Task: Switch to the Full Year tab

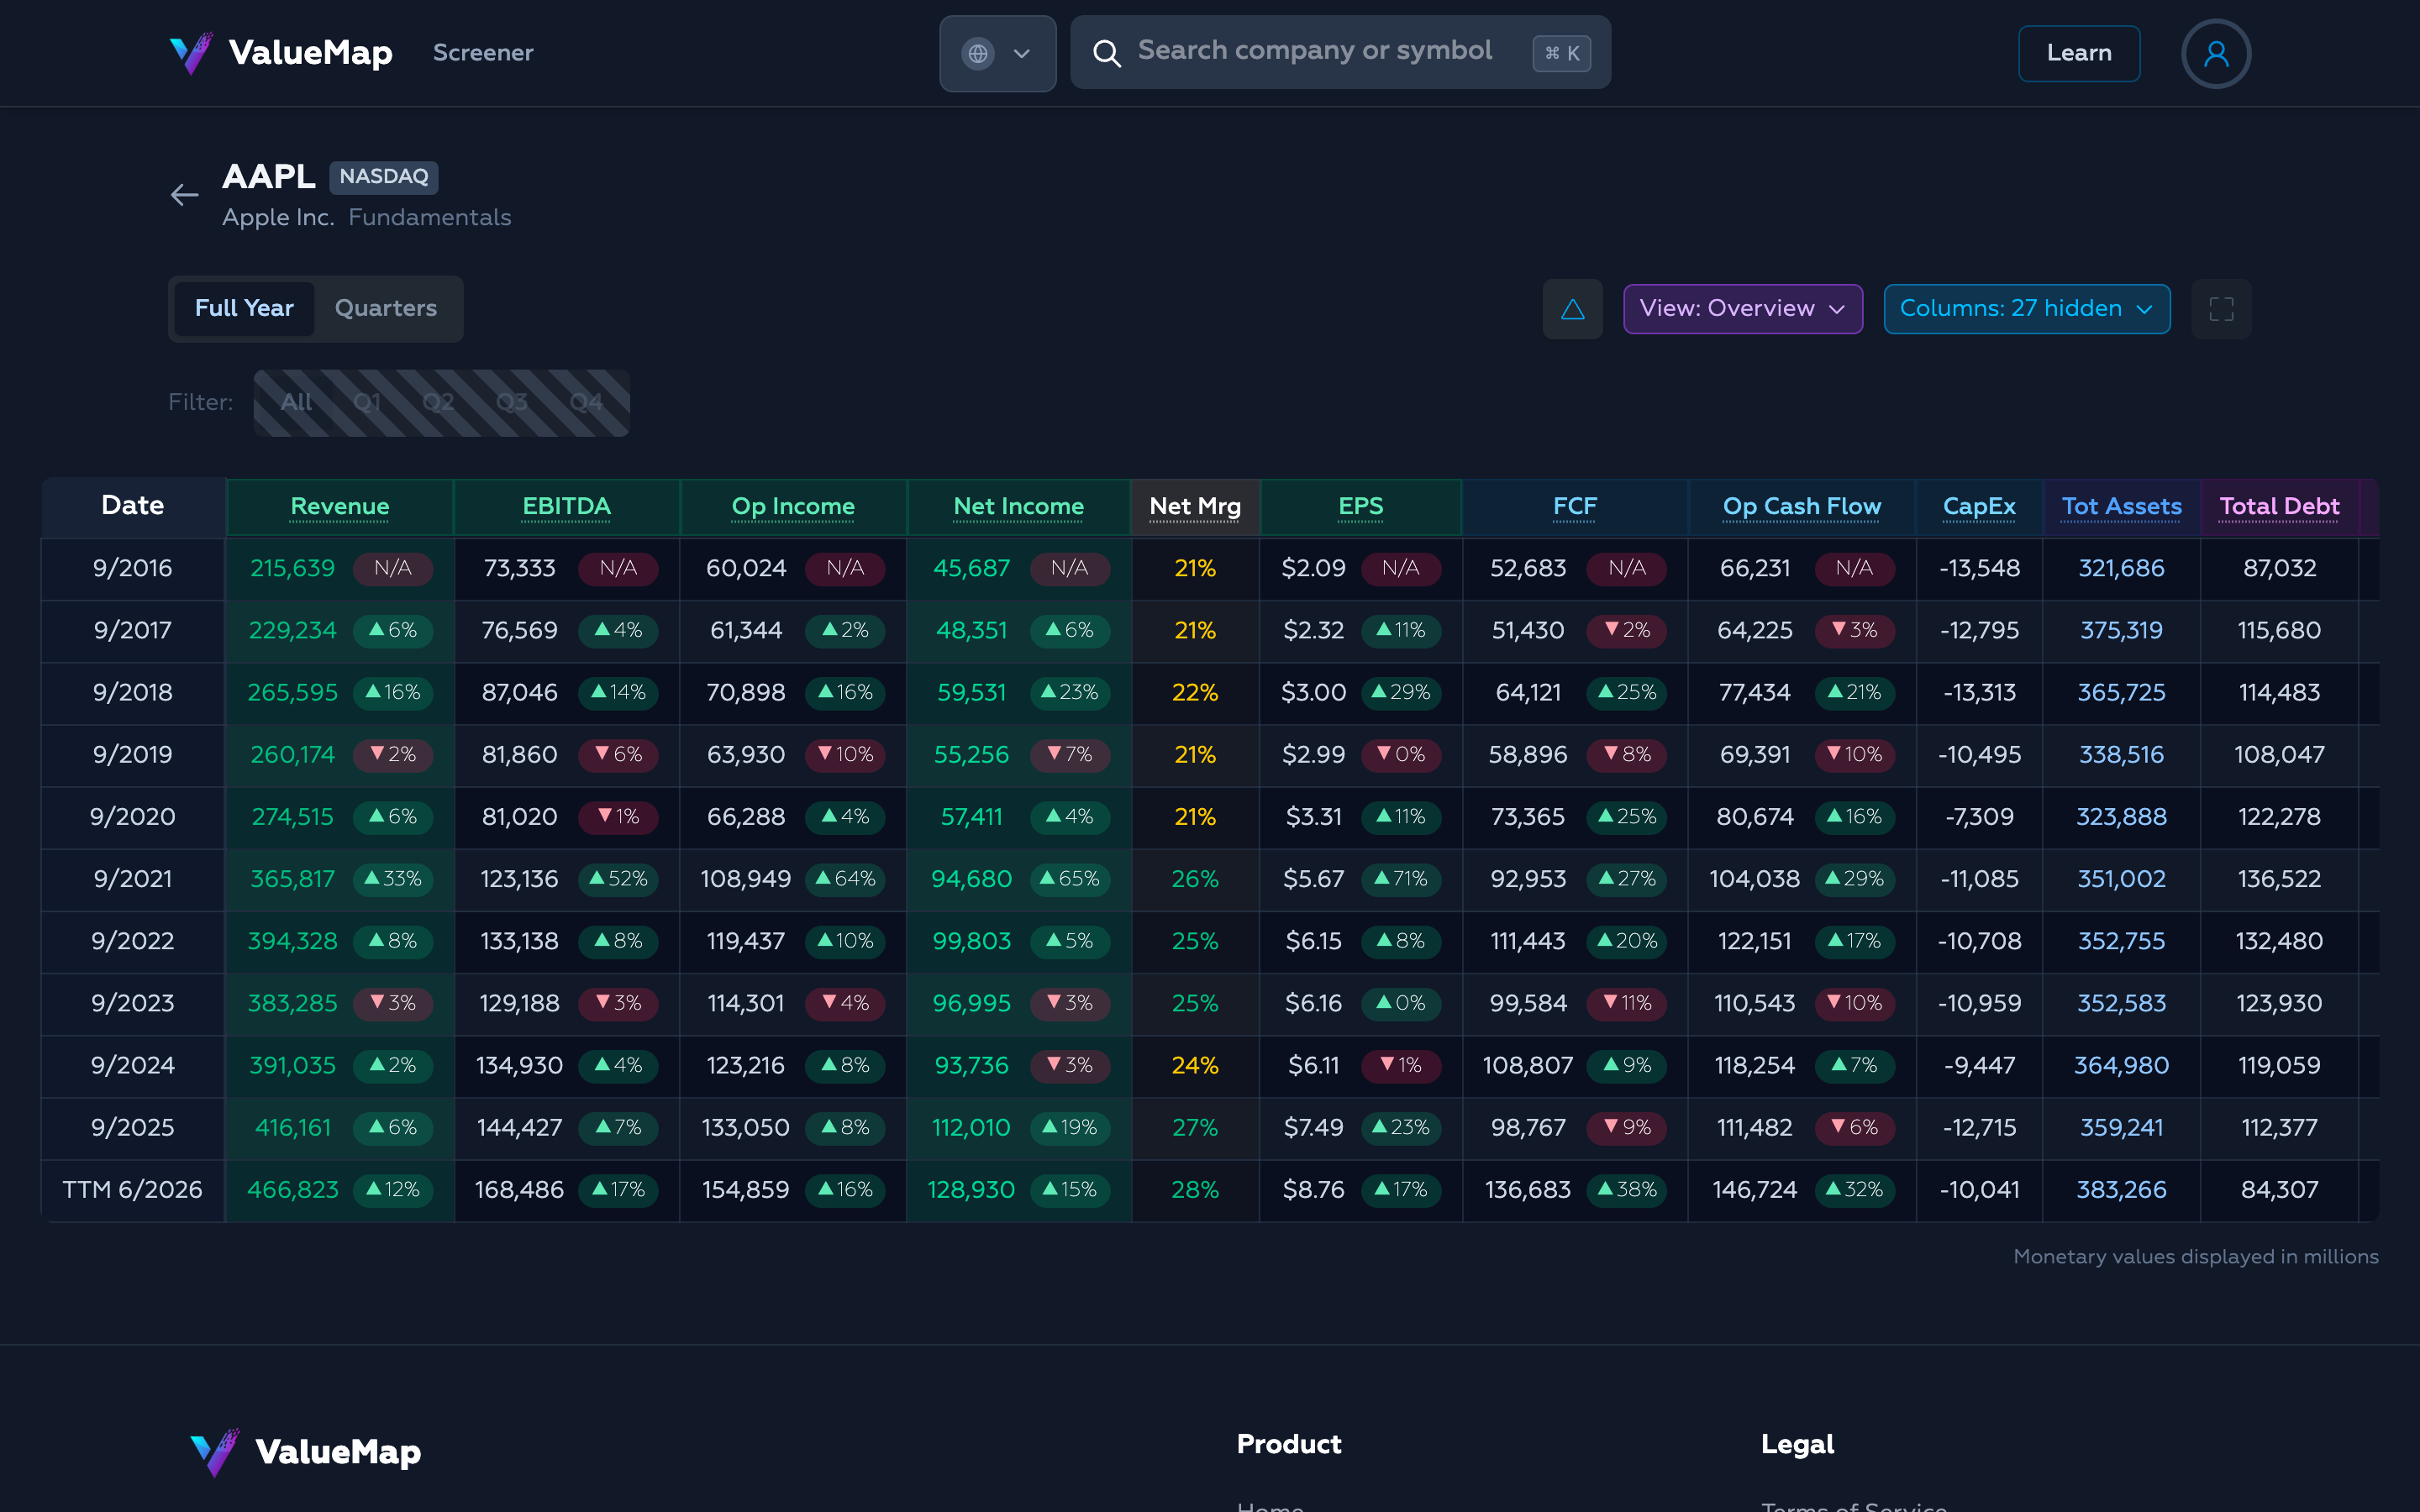Action: pyautogui.click(x=244, y=309)
